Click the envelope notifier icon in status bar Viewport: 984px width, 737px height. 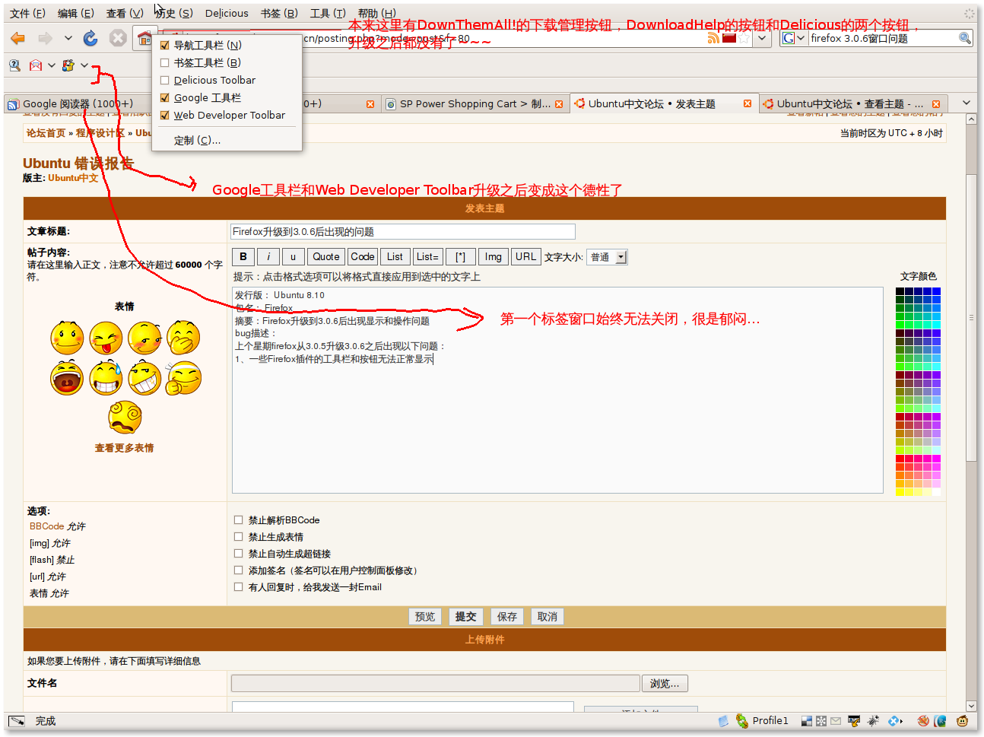[x=836, y=721]
